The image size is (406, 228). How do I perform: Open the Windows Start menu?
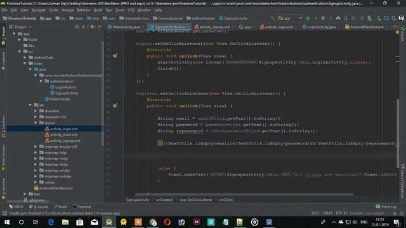(x=7, y=222)
